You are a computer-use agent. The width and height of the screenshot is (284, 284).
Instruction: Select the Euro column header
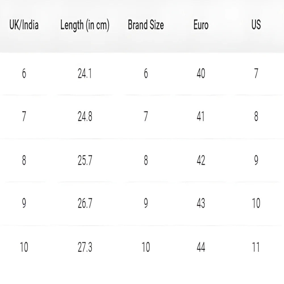(x=201, y=25)
